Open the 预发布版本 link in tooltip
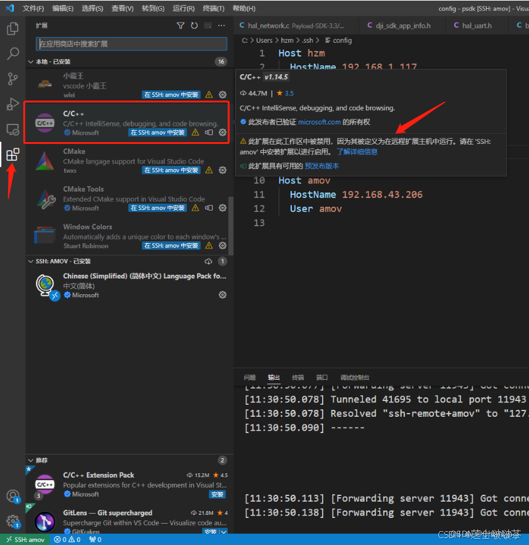 click(x=321, y=166)
